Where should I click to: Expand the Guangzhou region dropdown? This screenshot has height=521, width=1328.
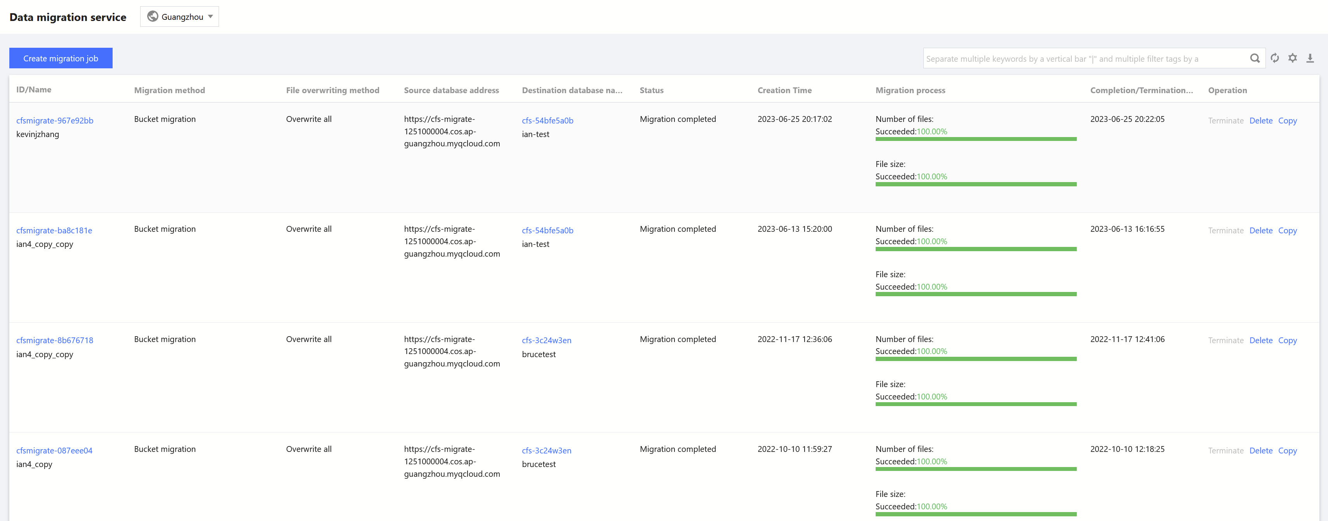tap(210, 16)
